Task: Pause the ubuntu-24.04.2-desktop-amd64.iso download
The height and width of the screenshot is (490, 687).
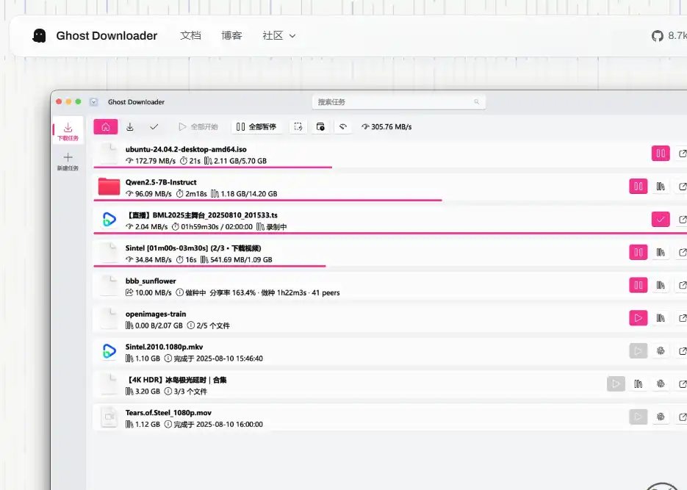Action: pos(661,154)
